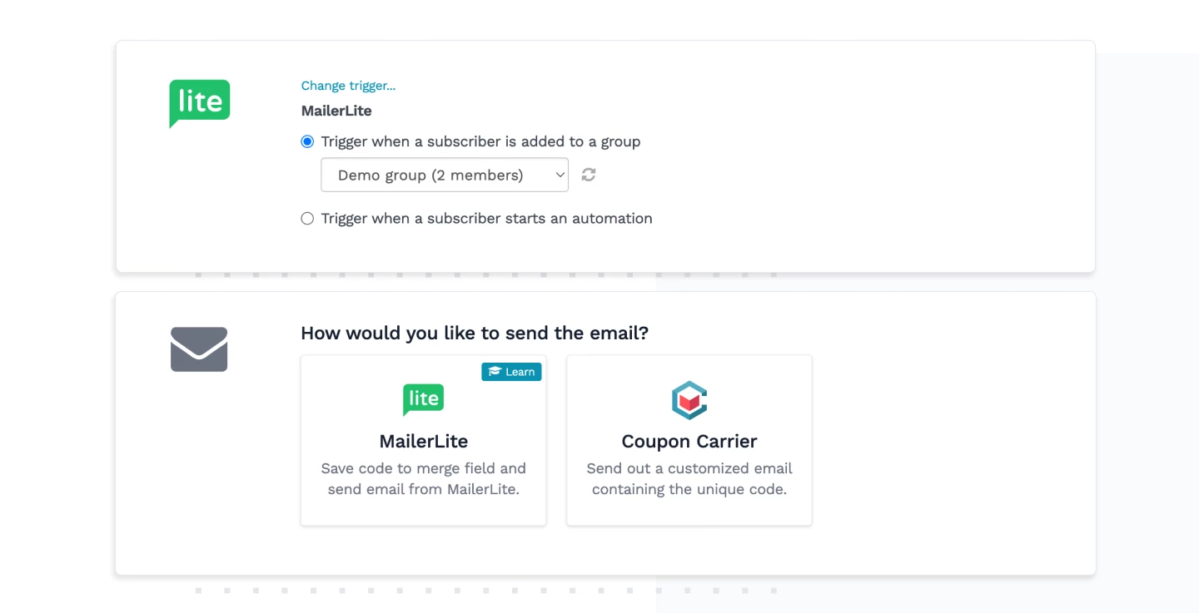Click 'Send out a customized email' description text
Image resolution: width=1199 pixels, height=613 pixels.
point(689,469)
